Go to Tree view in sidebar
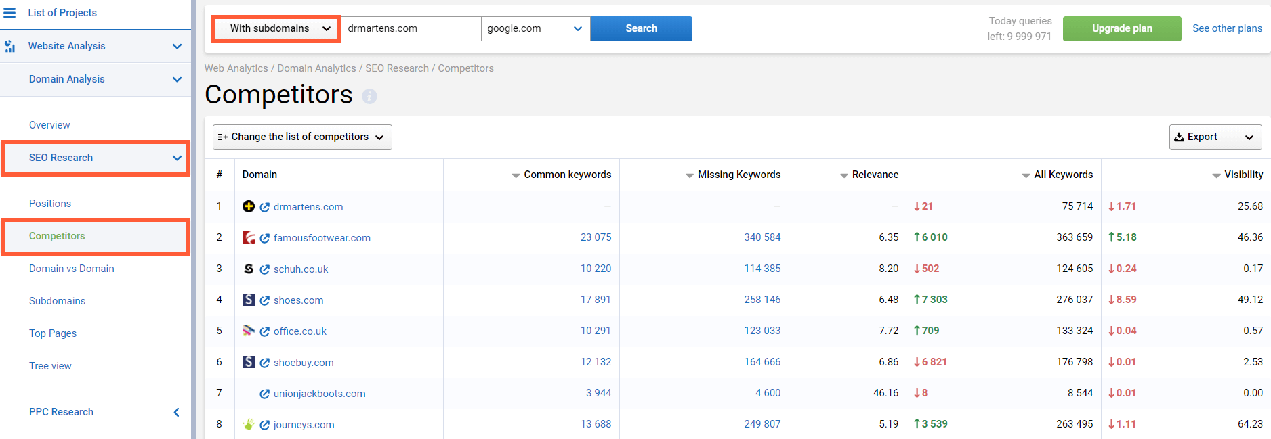The image size is (1271, 439). point(50,366)
